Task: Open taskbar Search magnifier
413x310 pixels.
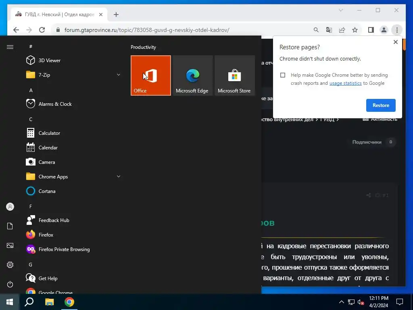Action: pyautogui.click(x=29, y=302)
